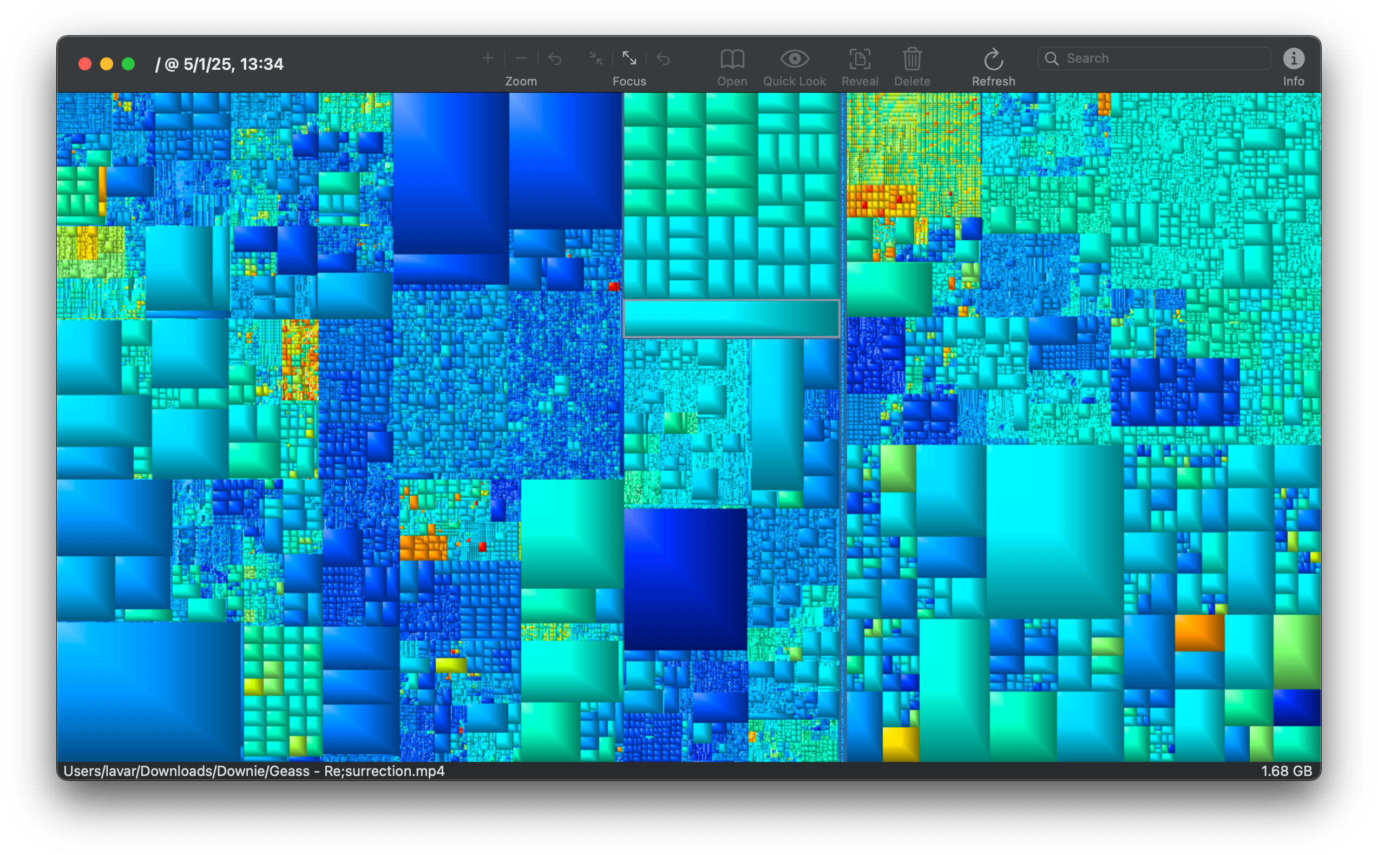Click the file path text in the status bar
1378x855 pixels.
254,771
